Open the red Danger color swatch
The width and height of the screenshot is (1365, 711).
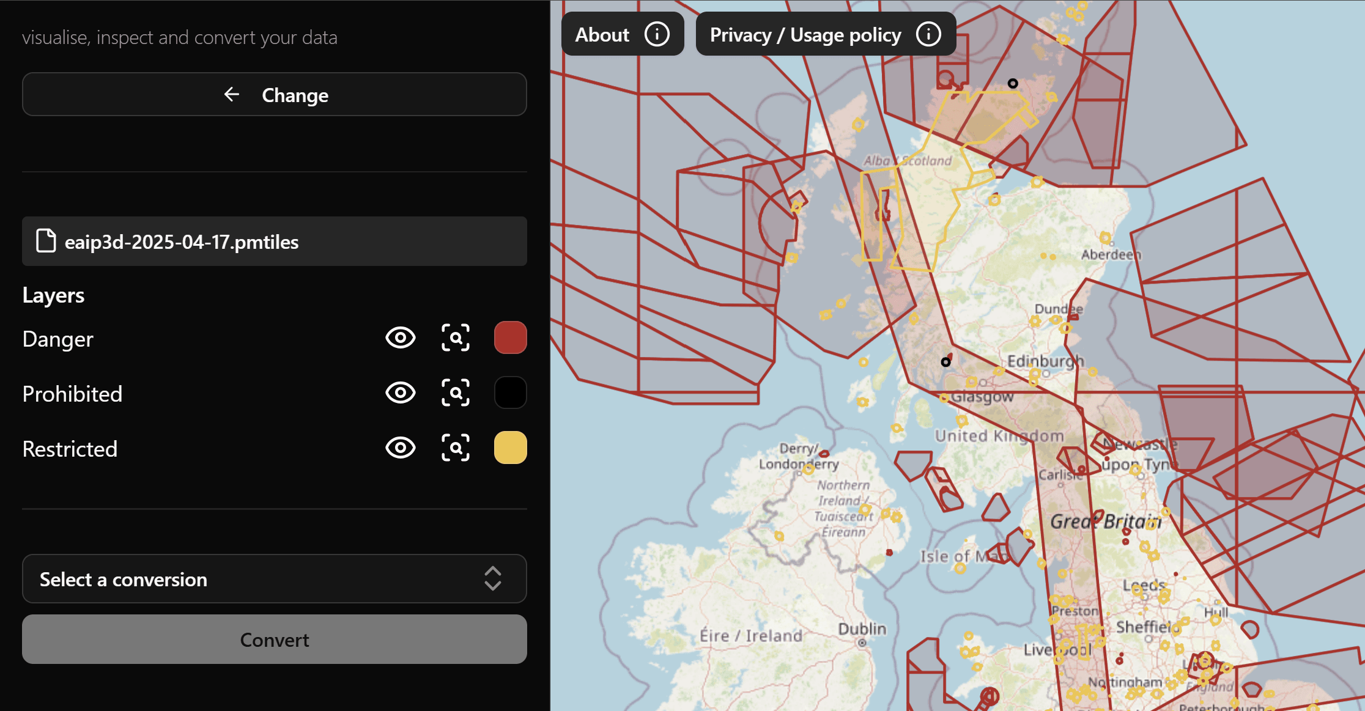point(510,338)
